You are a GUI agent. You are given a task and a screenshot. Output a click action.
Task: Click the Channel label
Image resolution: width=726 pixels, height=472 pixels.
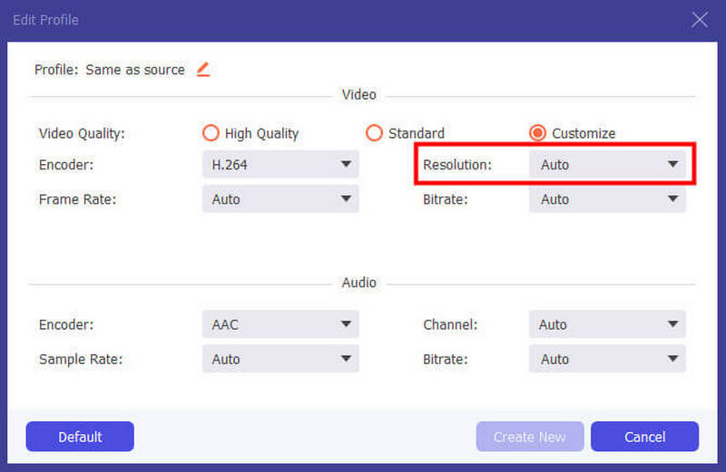450,324
